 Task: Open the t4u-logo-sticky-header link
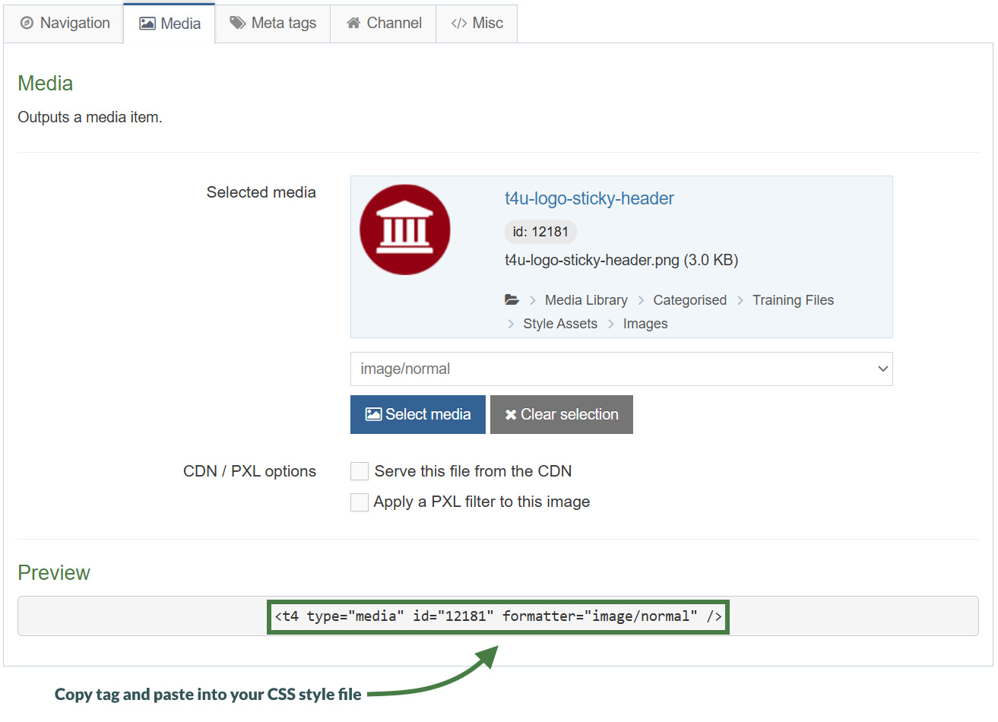(x=589, y=198)
